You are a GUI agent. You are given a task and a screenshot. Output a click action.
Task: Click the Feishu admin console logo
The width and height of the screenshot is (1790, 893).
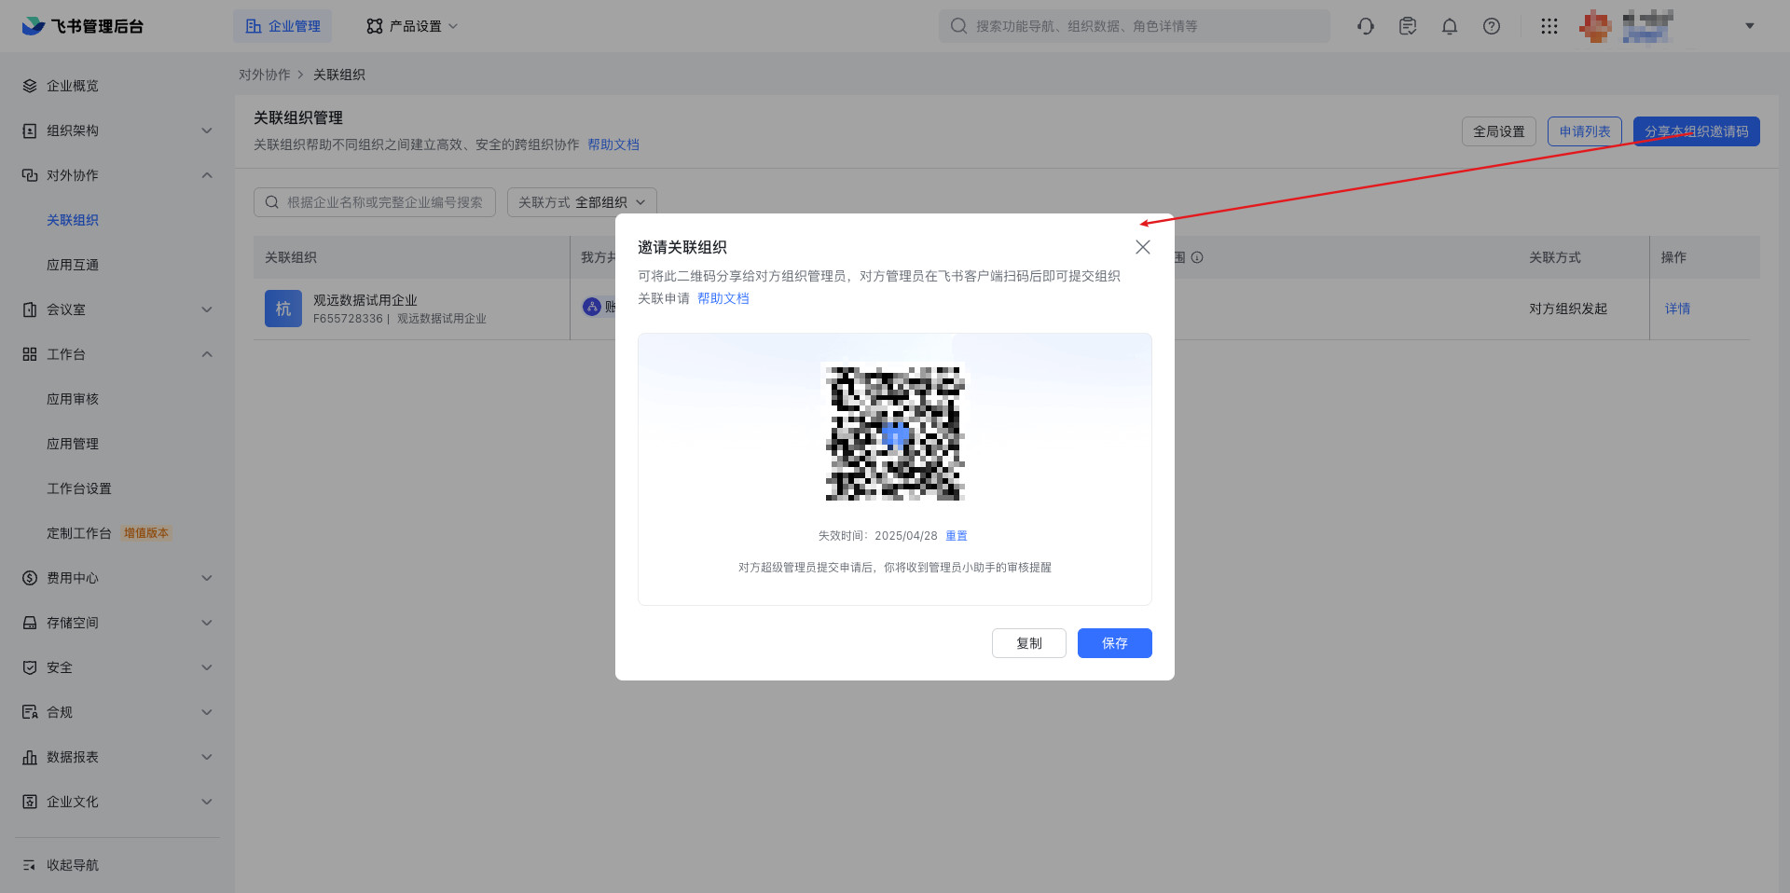83,26
